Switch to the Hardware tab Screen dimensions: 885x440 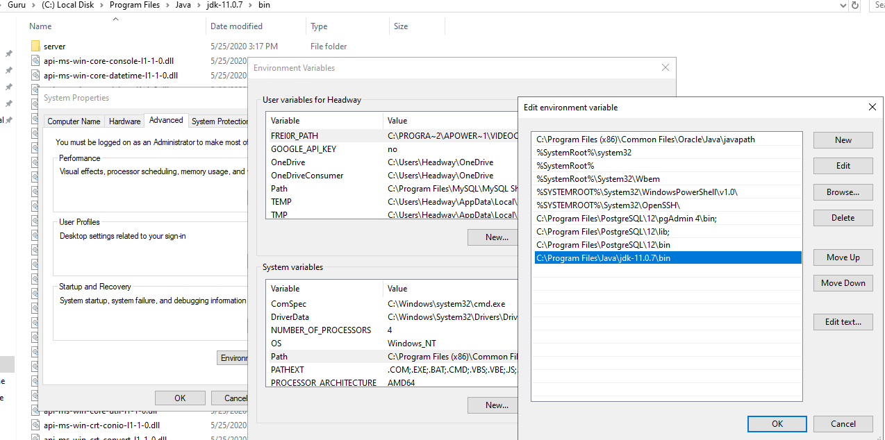[x=124, y=121]
